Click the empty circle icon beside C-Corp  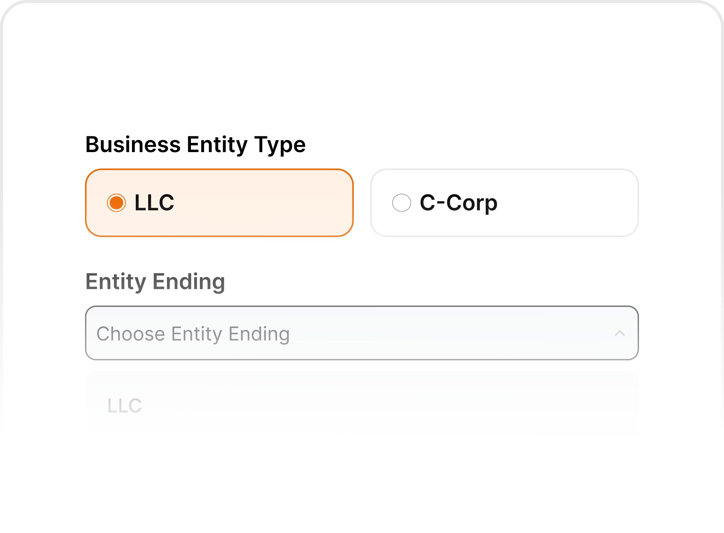(401, 203)
